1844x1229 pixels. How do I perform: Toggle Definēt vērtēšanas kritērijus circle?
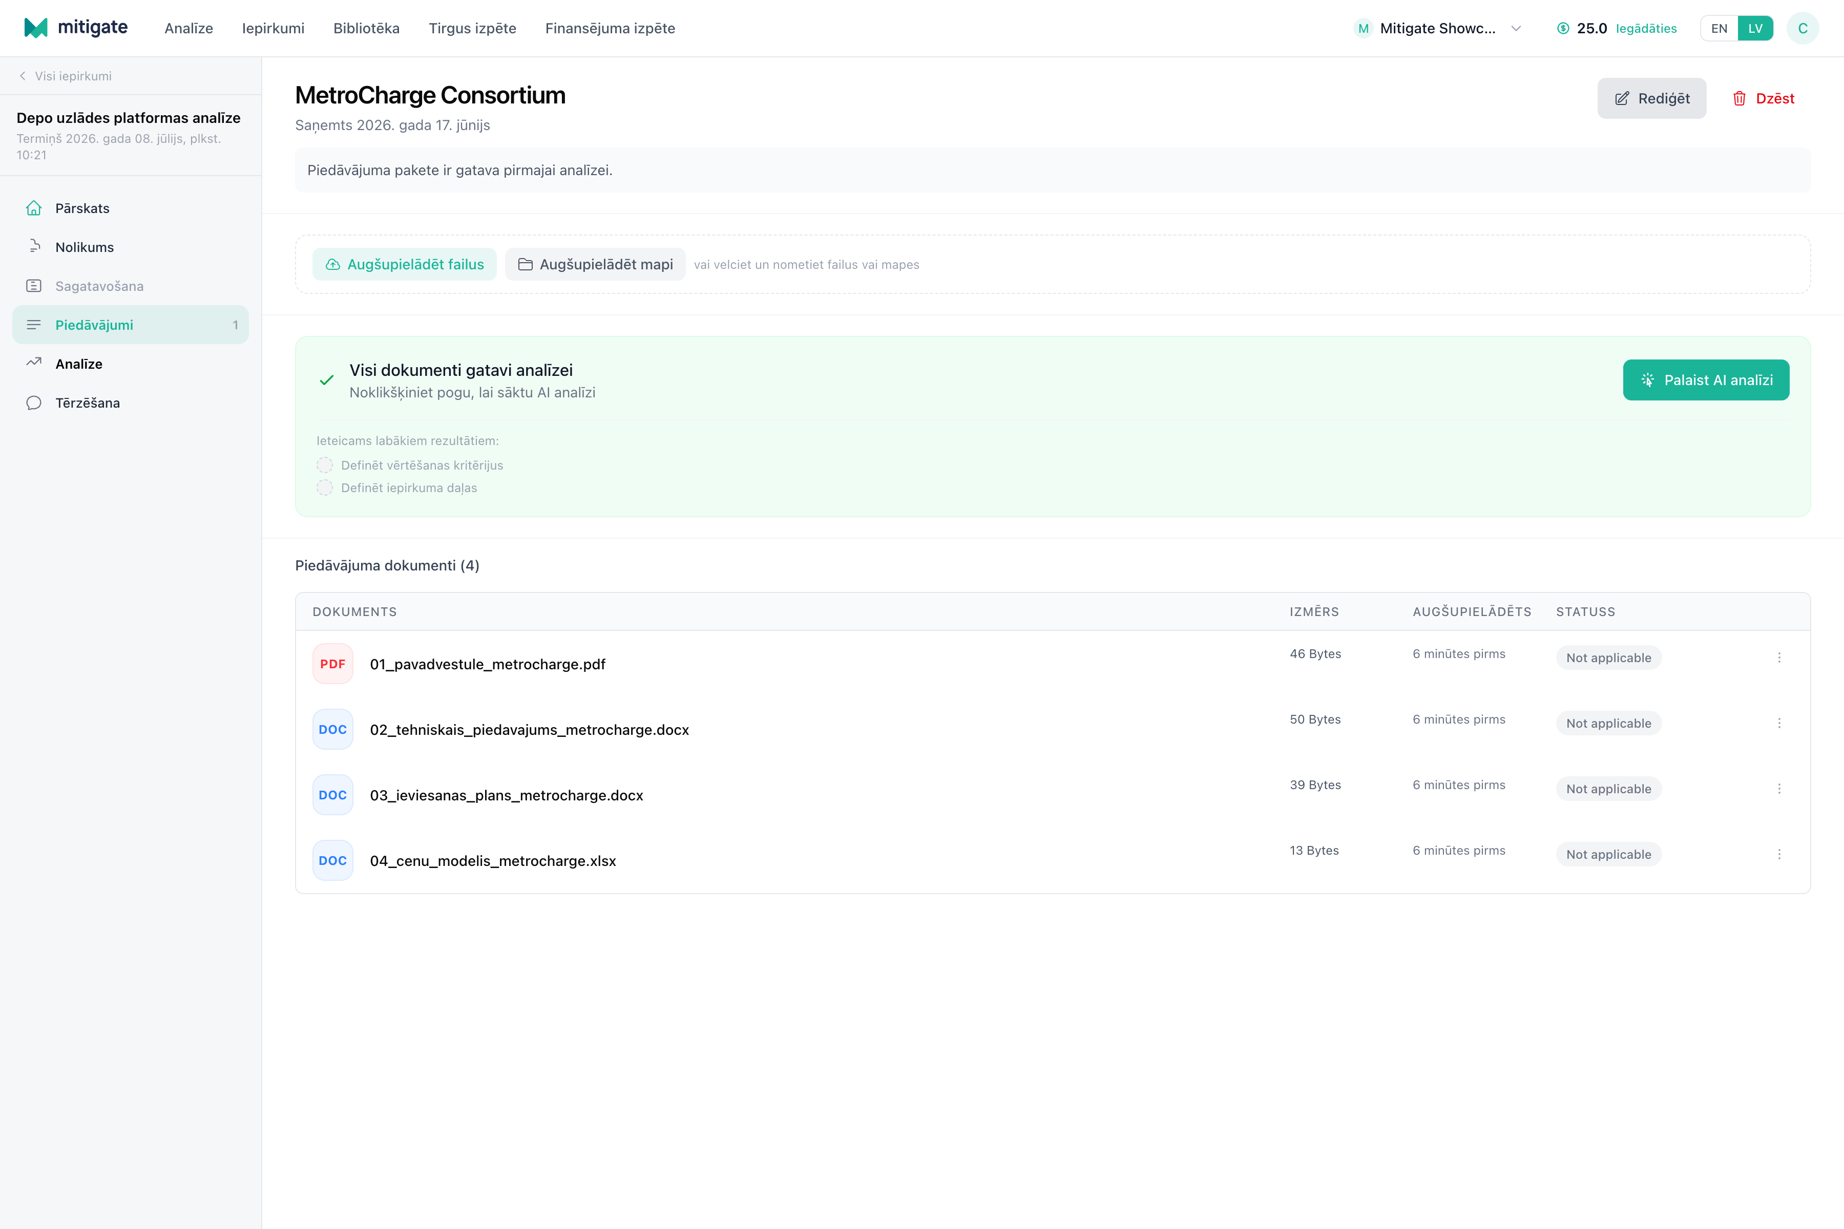tap(325, 465)
